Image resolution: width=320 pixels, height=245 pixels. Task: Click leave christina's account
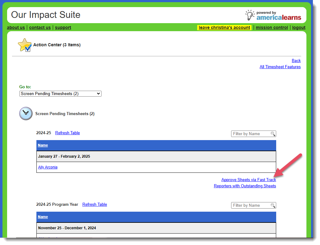(x=224, y=27)
